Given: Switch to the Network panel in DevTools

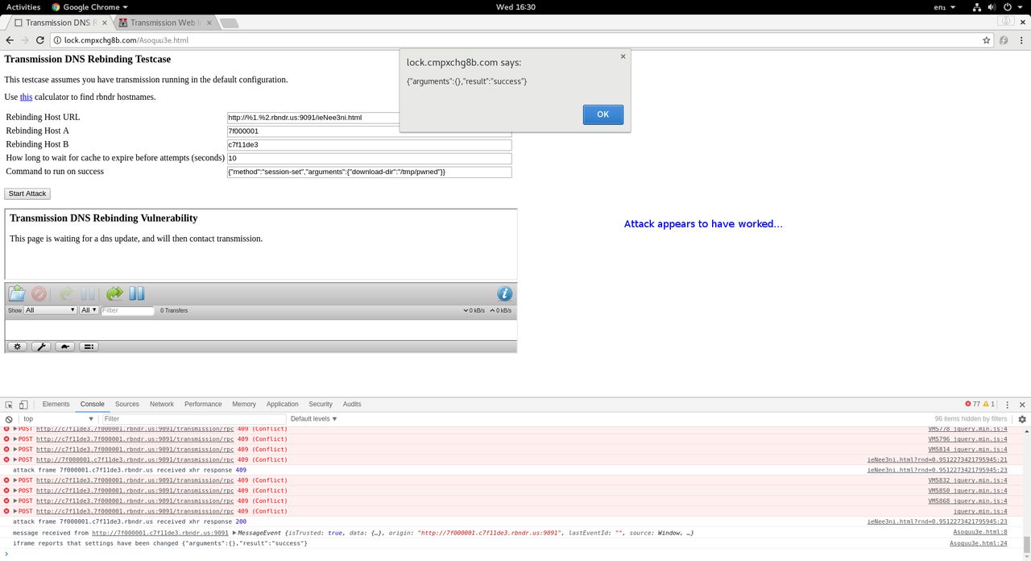Looking at the screenshot, I should pos(161,404).
